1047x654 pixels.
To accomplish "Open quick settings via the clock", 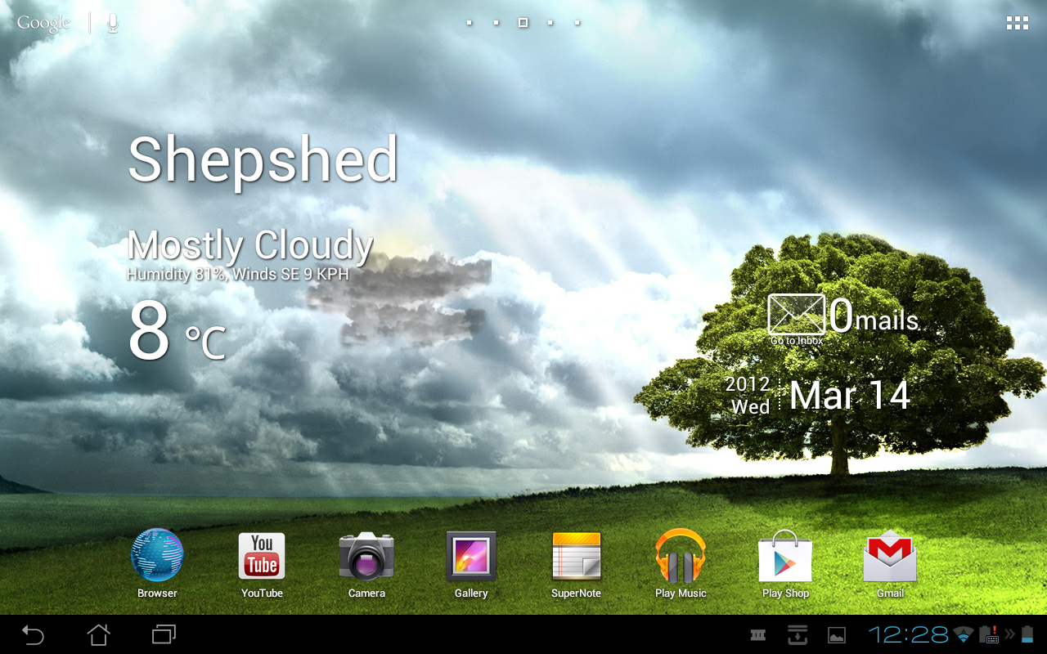I will pos(908,634).
